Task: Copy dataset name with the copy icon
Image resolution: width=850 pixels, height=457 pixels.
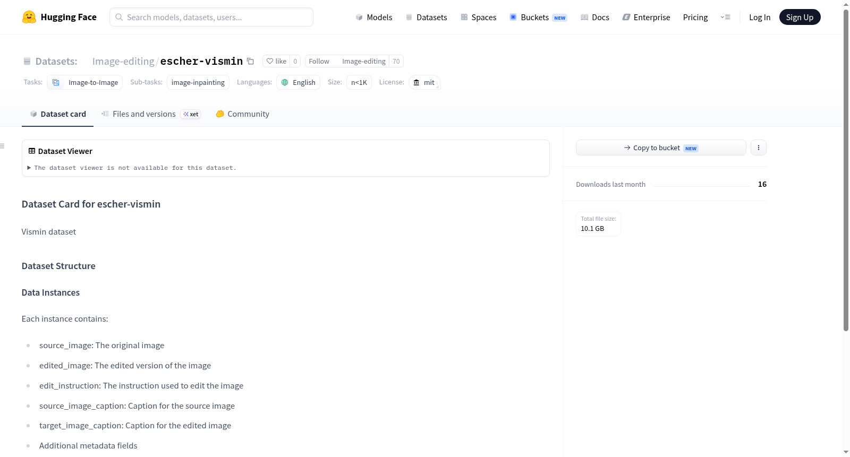Action: (250, 61)
